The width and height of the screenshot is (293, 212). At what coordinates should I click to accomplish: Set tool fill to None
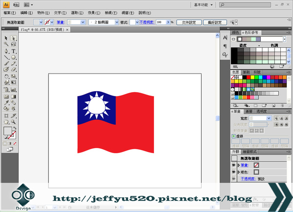click(x=15, y=143)
